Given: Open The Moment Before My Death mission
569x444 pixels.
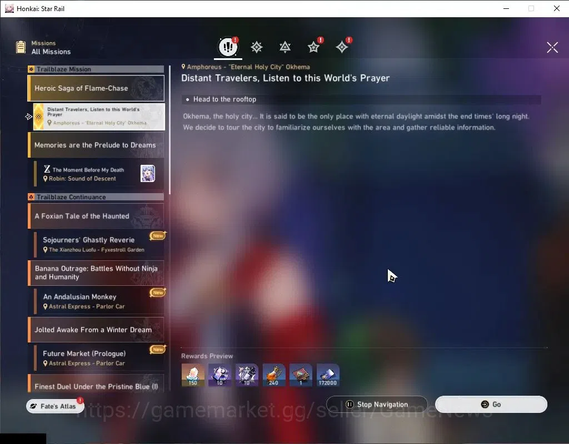Looking at the screenshot, I should (99, 174).
